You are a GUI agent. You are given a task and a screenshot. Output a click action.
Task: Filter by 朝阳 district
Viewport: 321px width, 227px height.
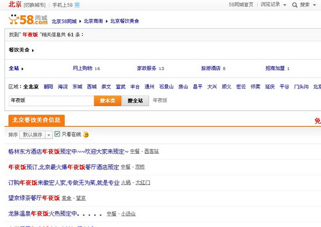click(x=48, y=87)
